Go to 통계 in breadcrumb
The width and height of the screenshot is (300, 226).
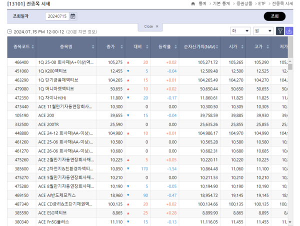click(x=202, y=3)
